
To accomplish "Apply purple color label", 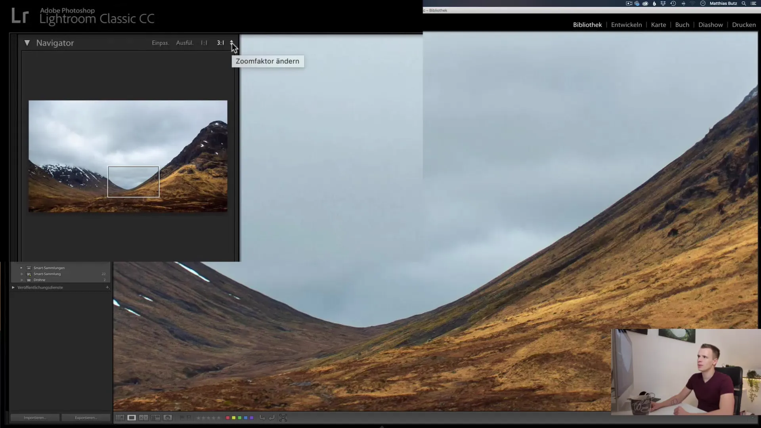I will (252, 418).
